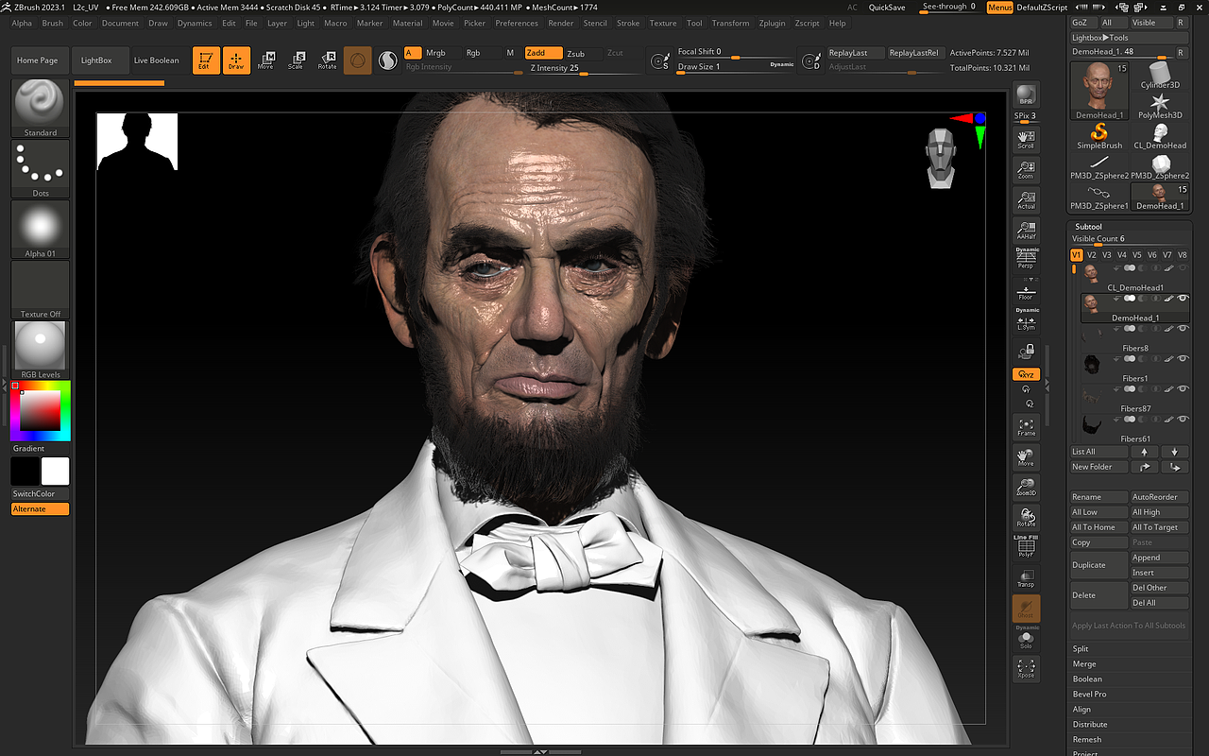Switch to the V2 subtool tab

click(x=1091, y=254)
